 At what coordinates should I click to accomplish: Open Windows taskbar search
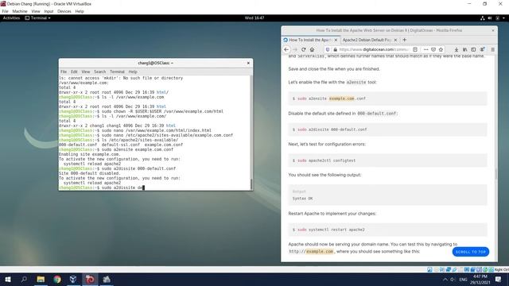(x=24, y=279)
